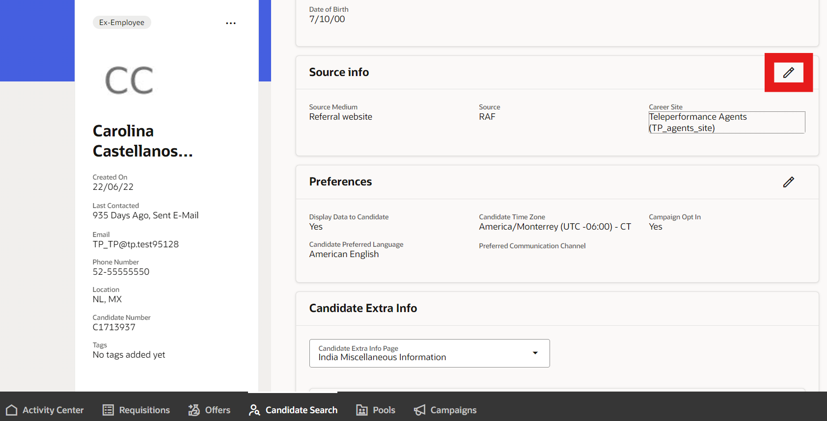Click the Preferences heading
The height and width of the screenshot is (421, 827).
pyautogui.click(x=341, y=182)
